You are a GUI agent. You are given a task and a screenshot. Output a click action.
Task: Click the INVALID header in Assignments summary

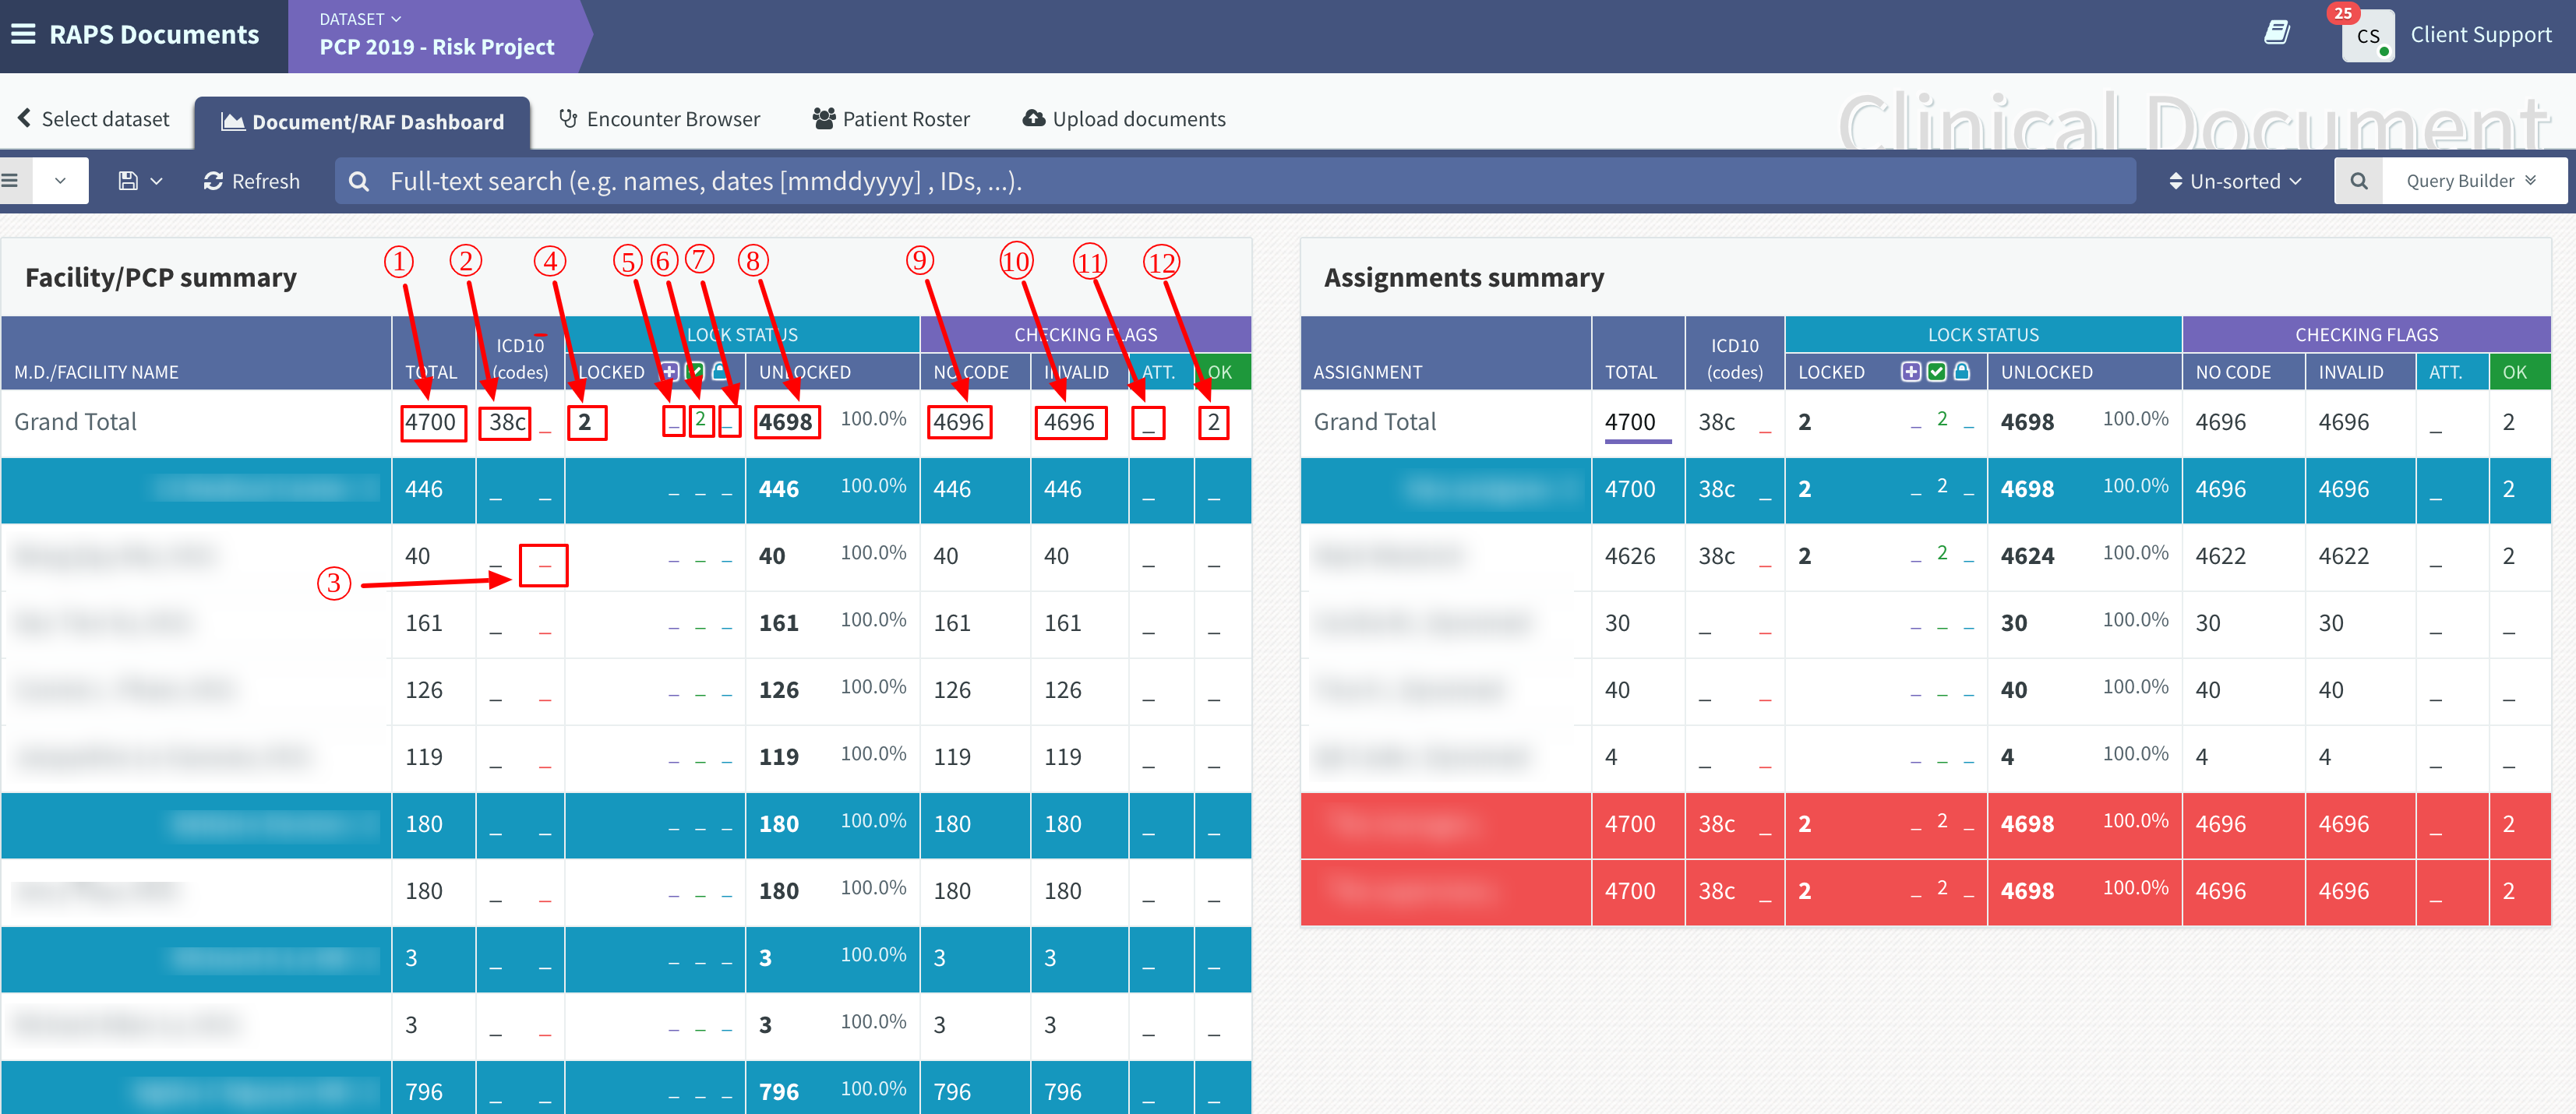coord(2351,372)
